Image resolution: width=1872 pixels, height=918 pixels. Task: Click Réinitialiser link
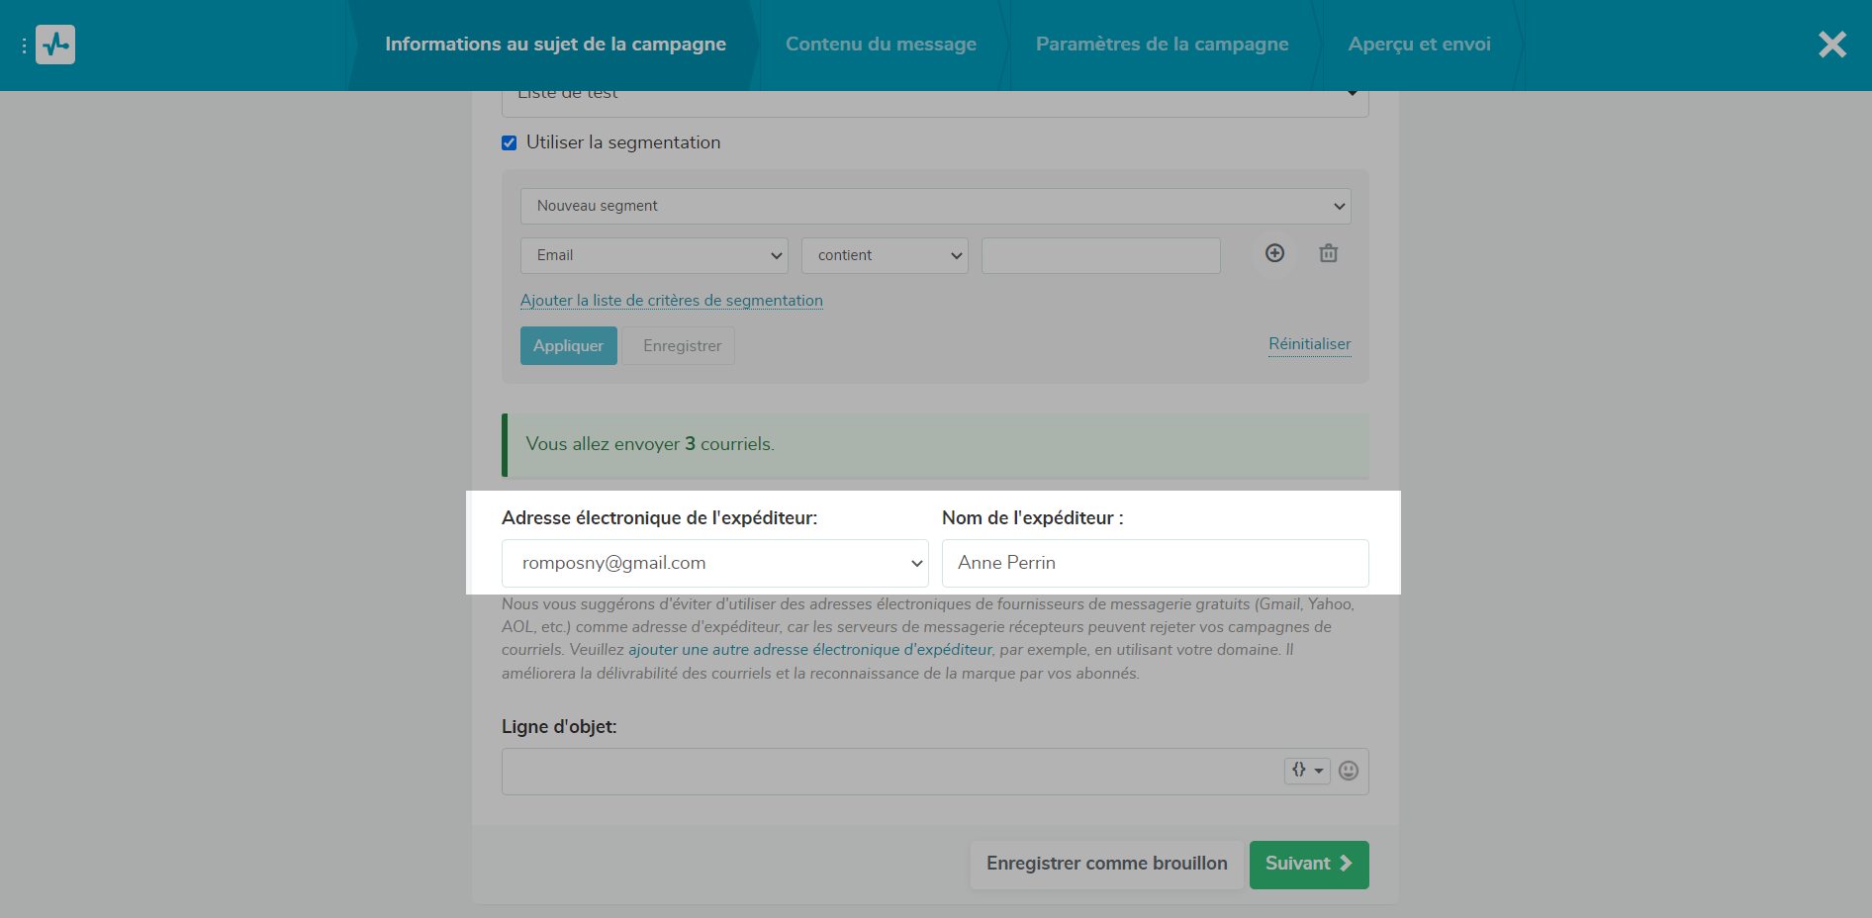tap(1310, 344)
